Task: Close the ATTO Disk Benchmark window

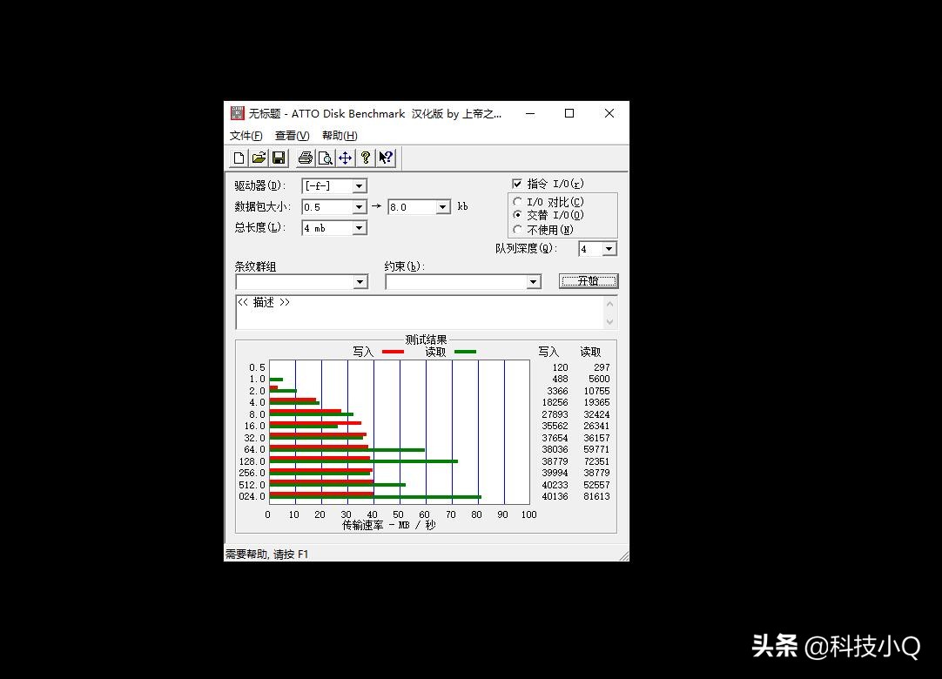Action: click(x=609, y=113)
